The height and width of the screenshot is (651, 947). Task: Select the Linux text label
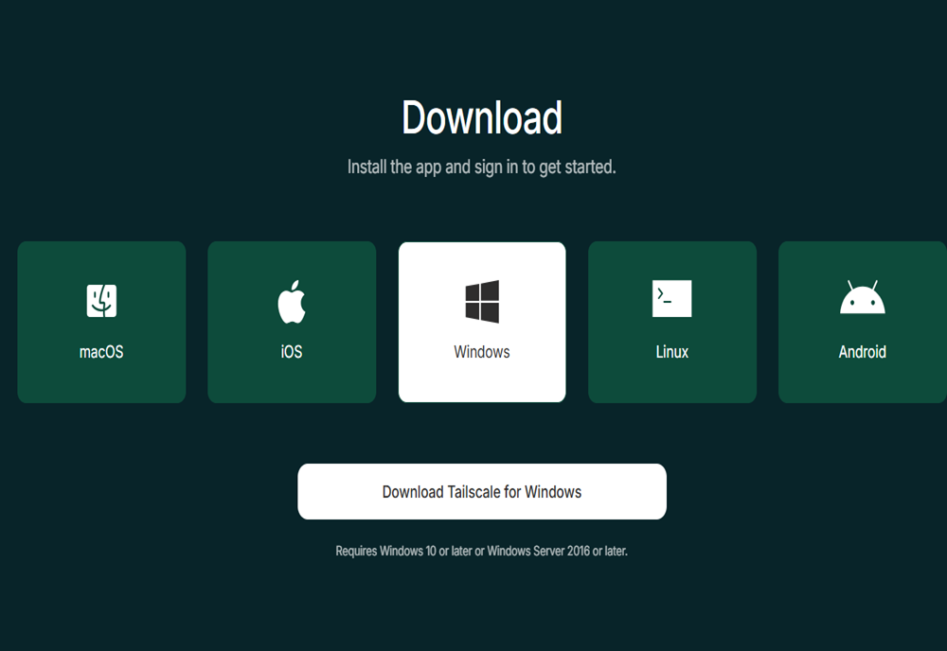click(671, 352)
